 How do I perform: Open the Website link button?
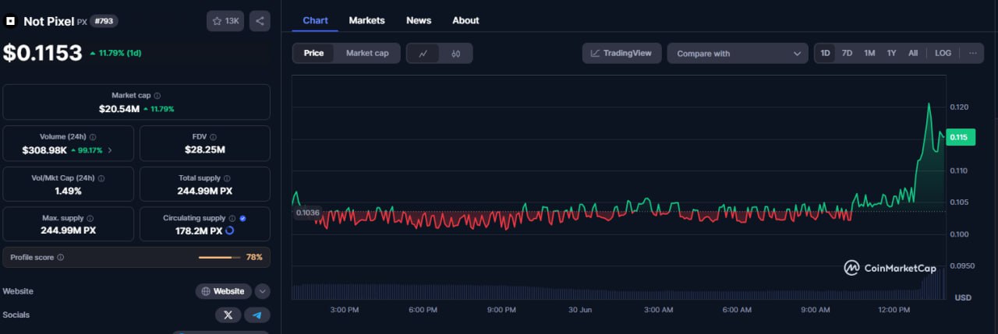223,291
